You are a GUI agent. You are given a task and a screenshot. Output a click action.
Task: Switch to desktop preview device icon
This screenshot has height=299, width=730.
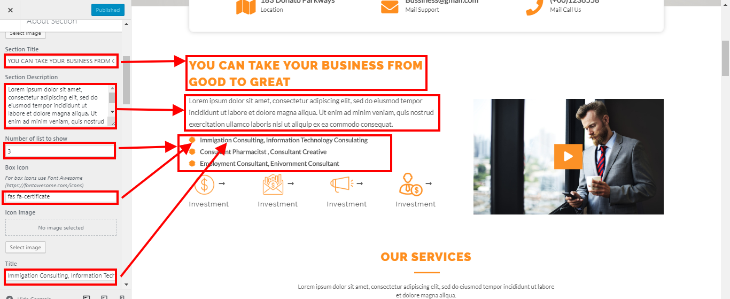(x=87, y=297)
